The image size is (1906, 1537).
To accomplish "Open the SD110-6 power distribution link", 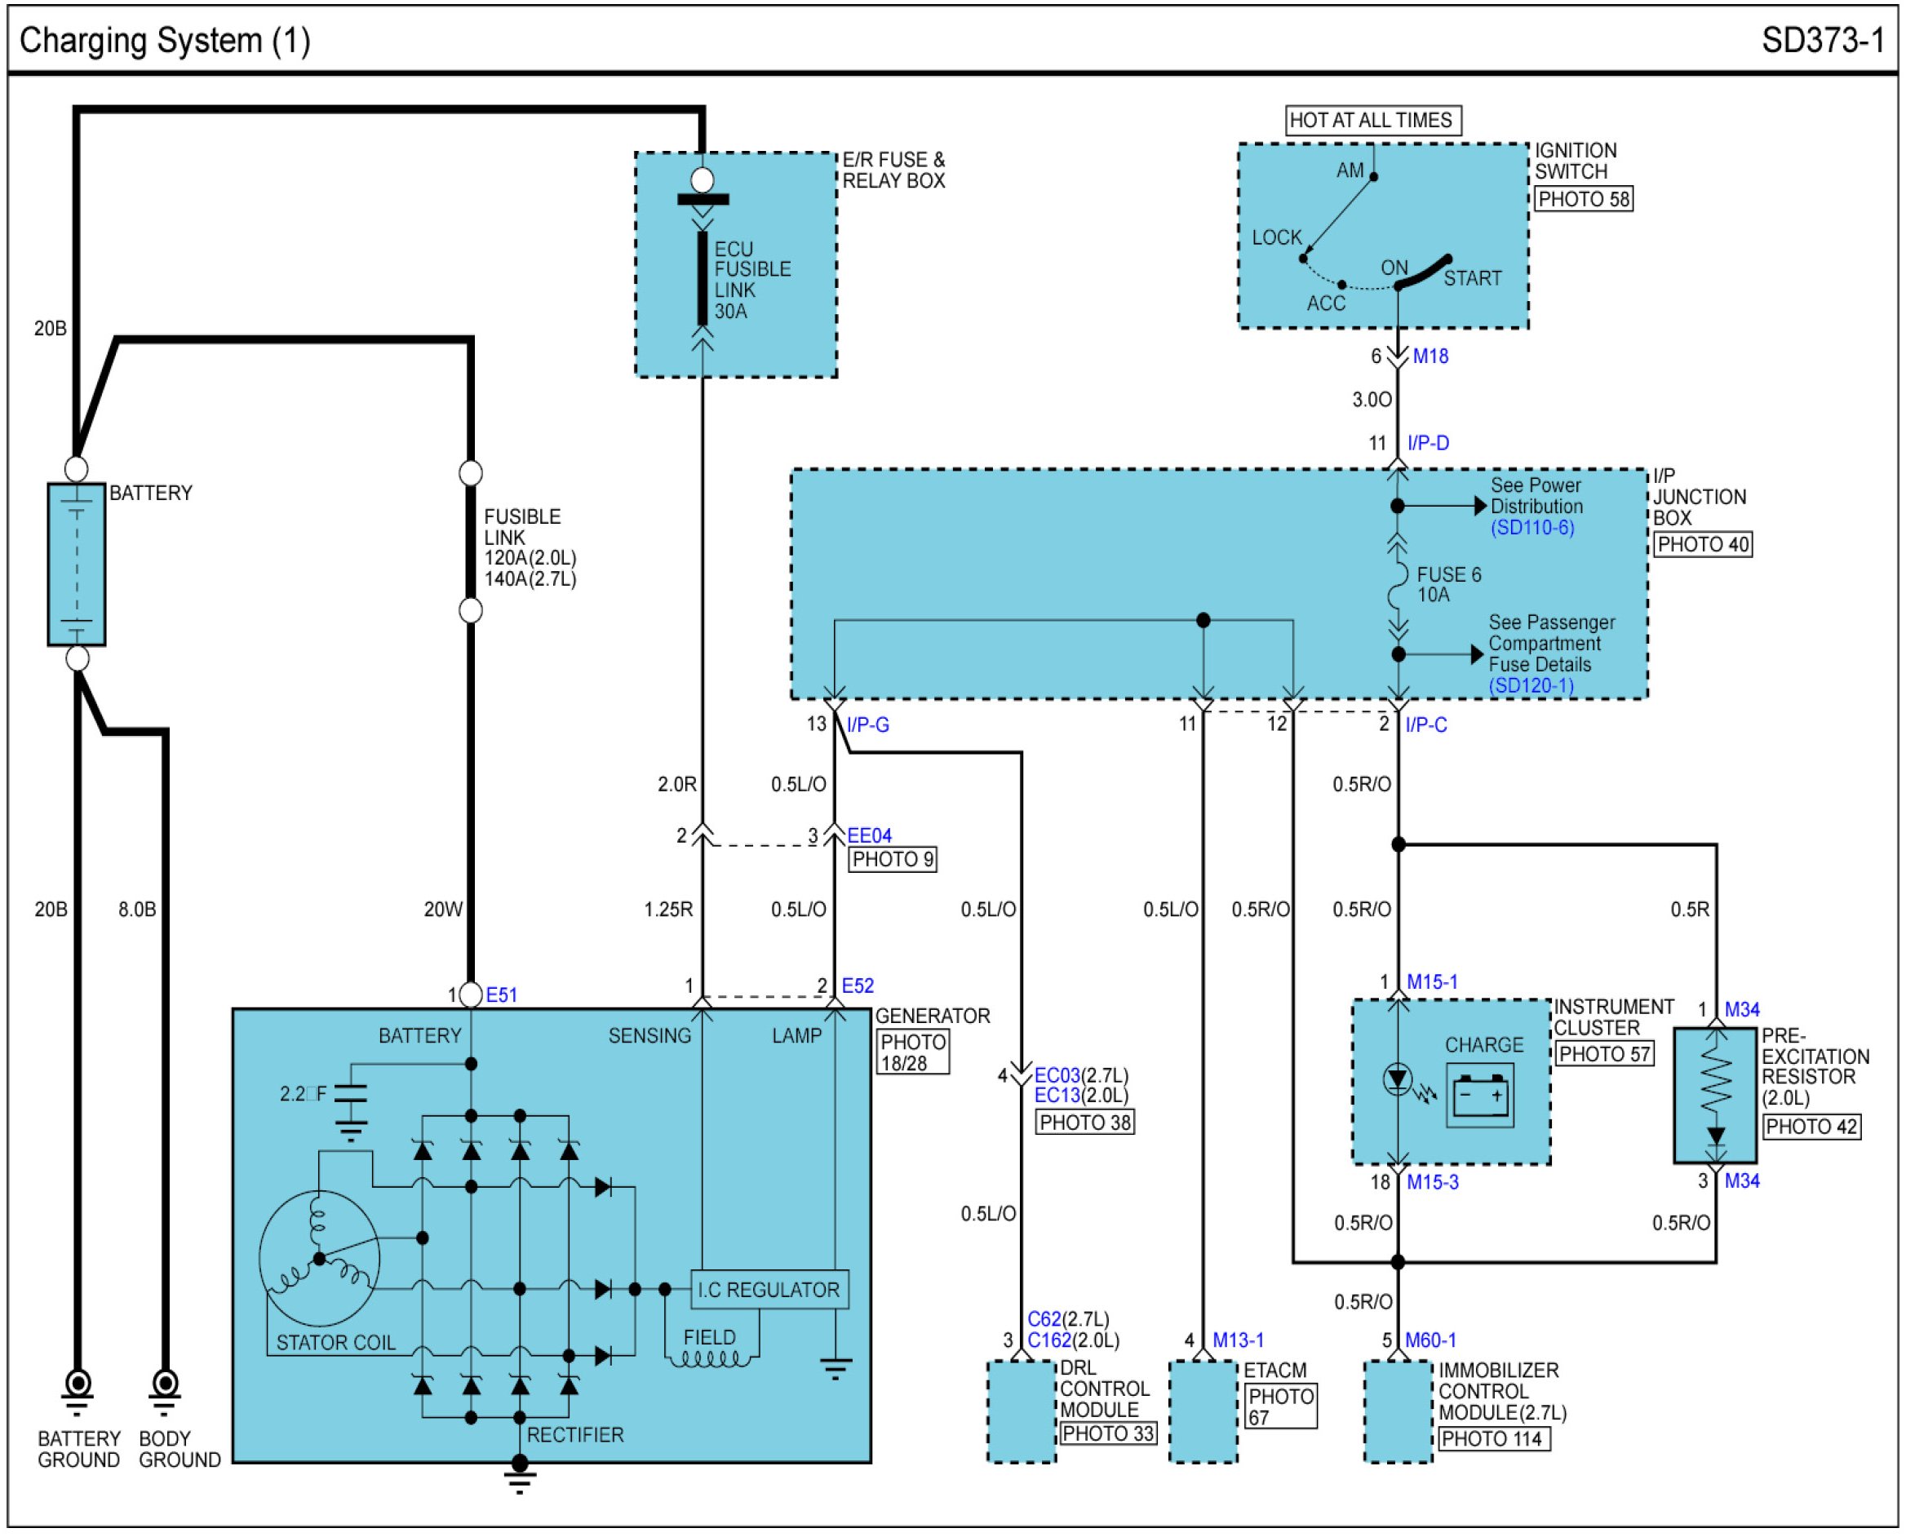I will pos(1531,528).
